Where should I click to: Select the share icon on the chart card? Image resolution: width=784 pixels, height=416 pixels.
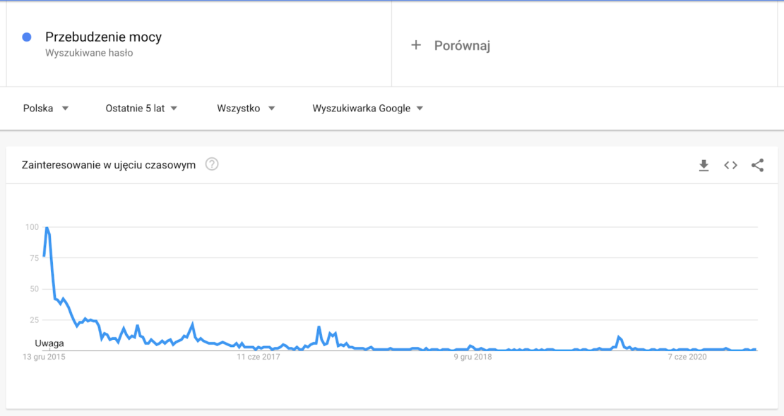[757, 165]
